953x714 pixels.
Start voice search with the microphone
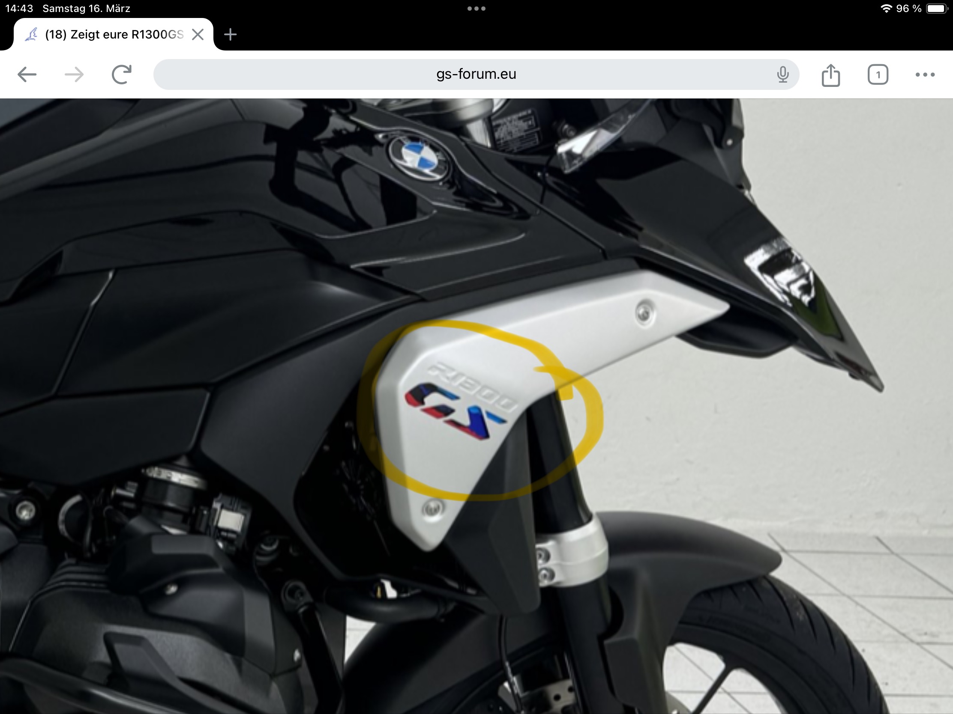pos(783,74)
